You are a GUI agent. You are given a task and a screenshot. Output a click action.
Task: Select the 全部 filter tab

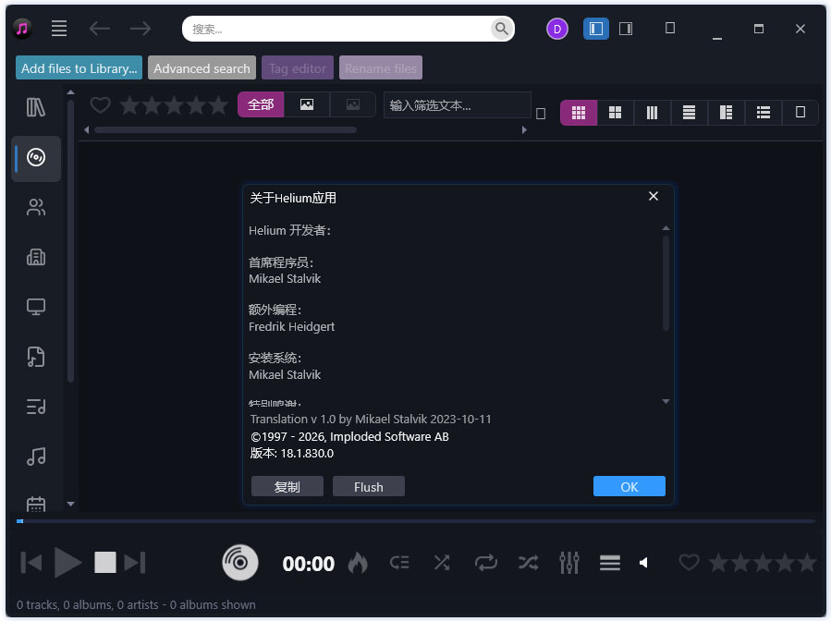point(261,104)
